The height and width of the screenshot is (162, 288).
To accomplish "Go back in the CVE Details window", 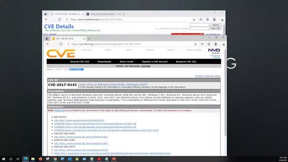I will click(x=46, y=19).
